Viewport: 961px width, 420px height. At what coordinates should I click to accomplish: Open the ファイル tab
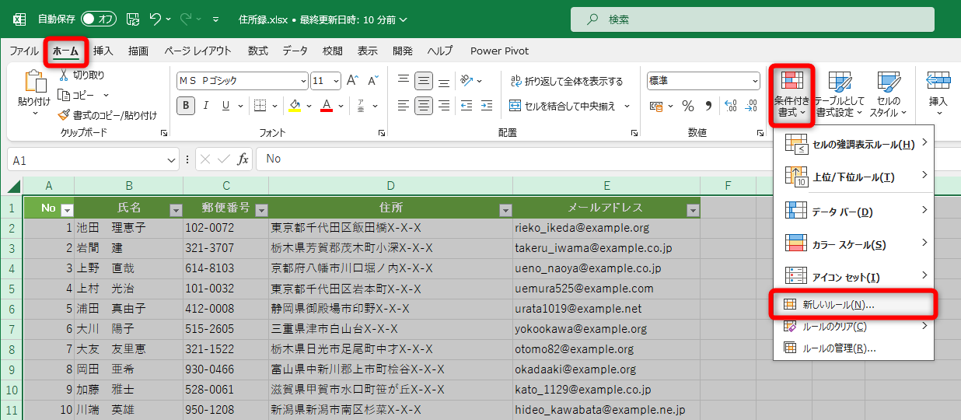tap(24, 51)
